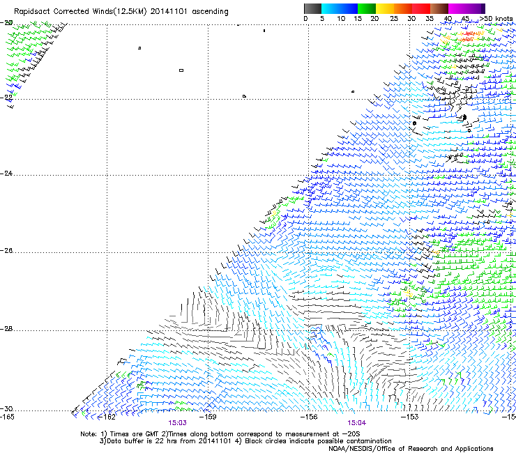Click the '>50 knots' legend label
Viewport: 516px width, 453px height.
[496, 19]
